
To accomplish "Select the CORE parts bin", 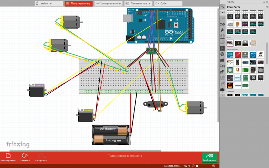I will point(222,12).
